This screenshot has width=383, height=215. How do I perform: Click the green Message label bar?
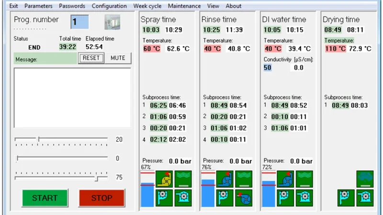point(45,59)
